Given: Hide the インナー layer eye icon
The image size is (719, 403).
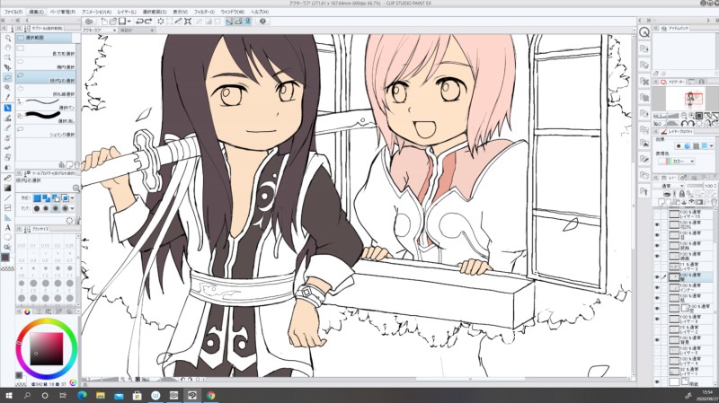Looking at the screenshot, I should (657, 287).
